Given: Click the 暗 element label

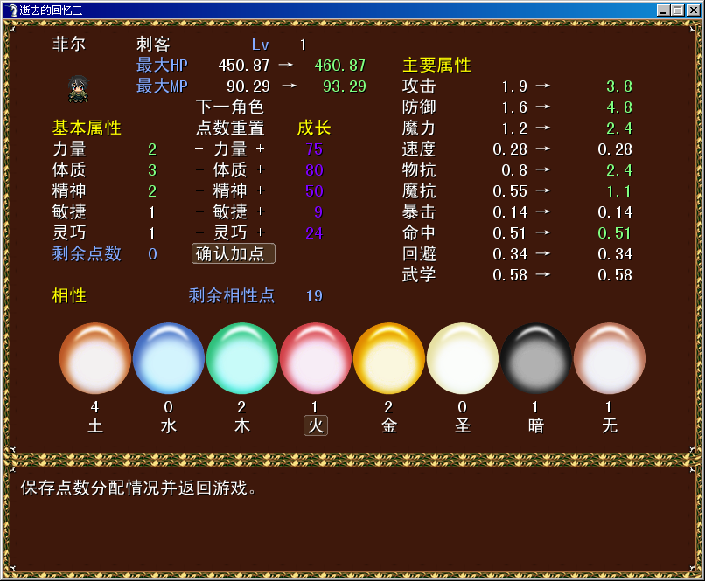Looking at the screenshot, I should click(536, 425).
